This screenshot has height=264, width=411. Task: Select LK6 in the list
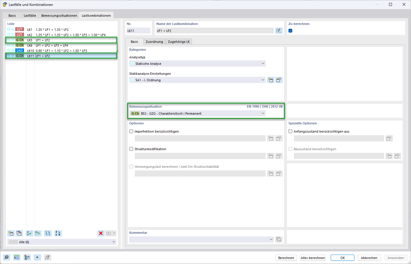(x=62, y=45)
